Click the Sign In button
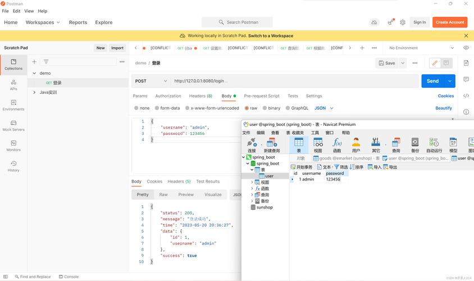 pos(420,22)
